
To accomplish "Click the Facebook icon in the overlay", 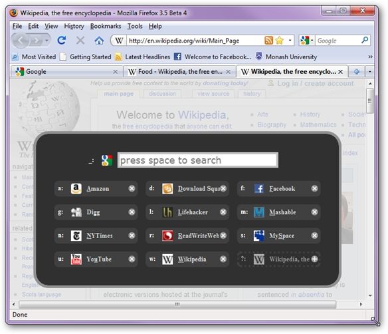I will [259, 188].
